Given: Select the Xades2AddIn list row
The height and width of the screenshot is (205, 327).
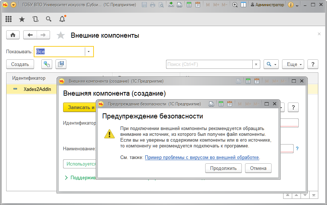Looking at the screenshot, I should tap(32, 89).
